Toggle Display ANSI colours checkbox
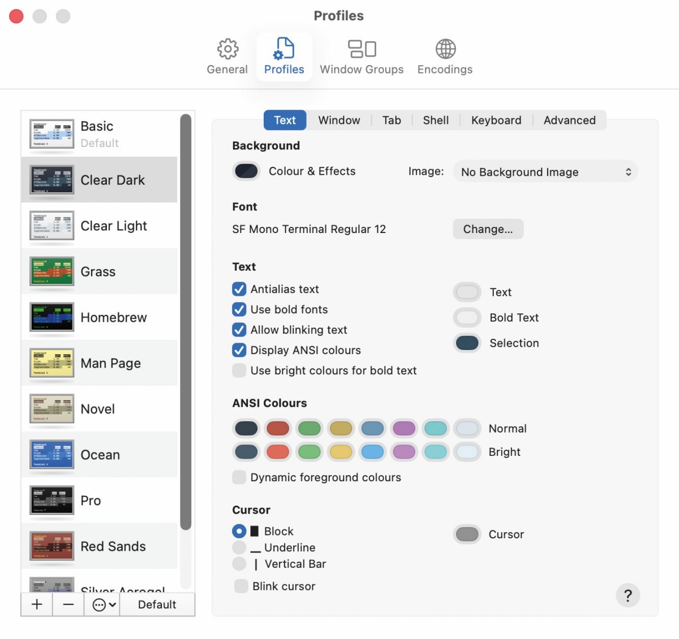679x639 pixels. 239,350
